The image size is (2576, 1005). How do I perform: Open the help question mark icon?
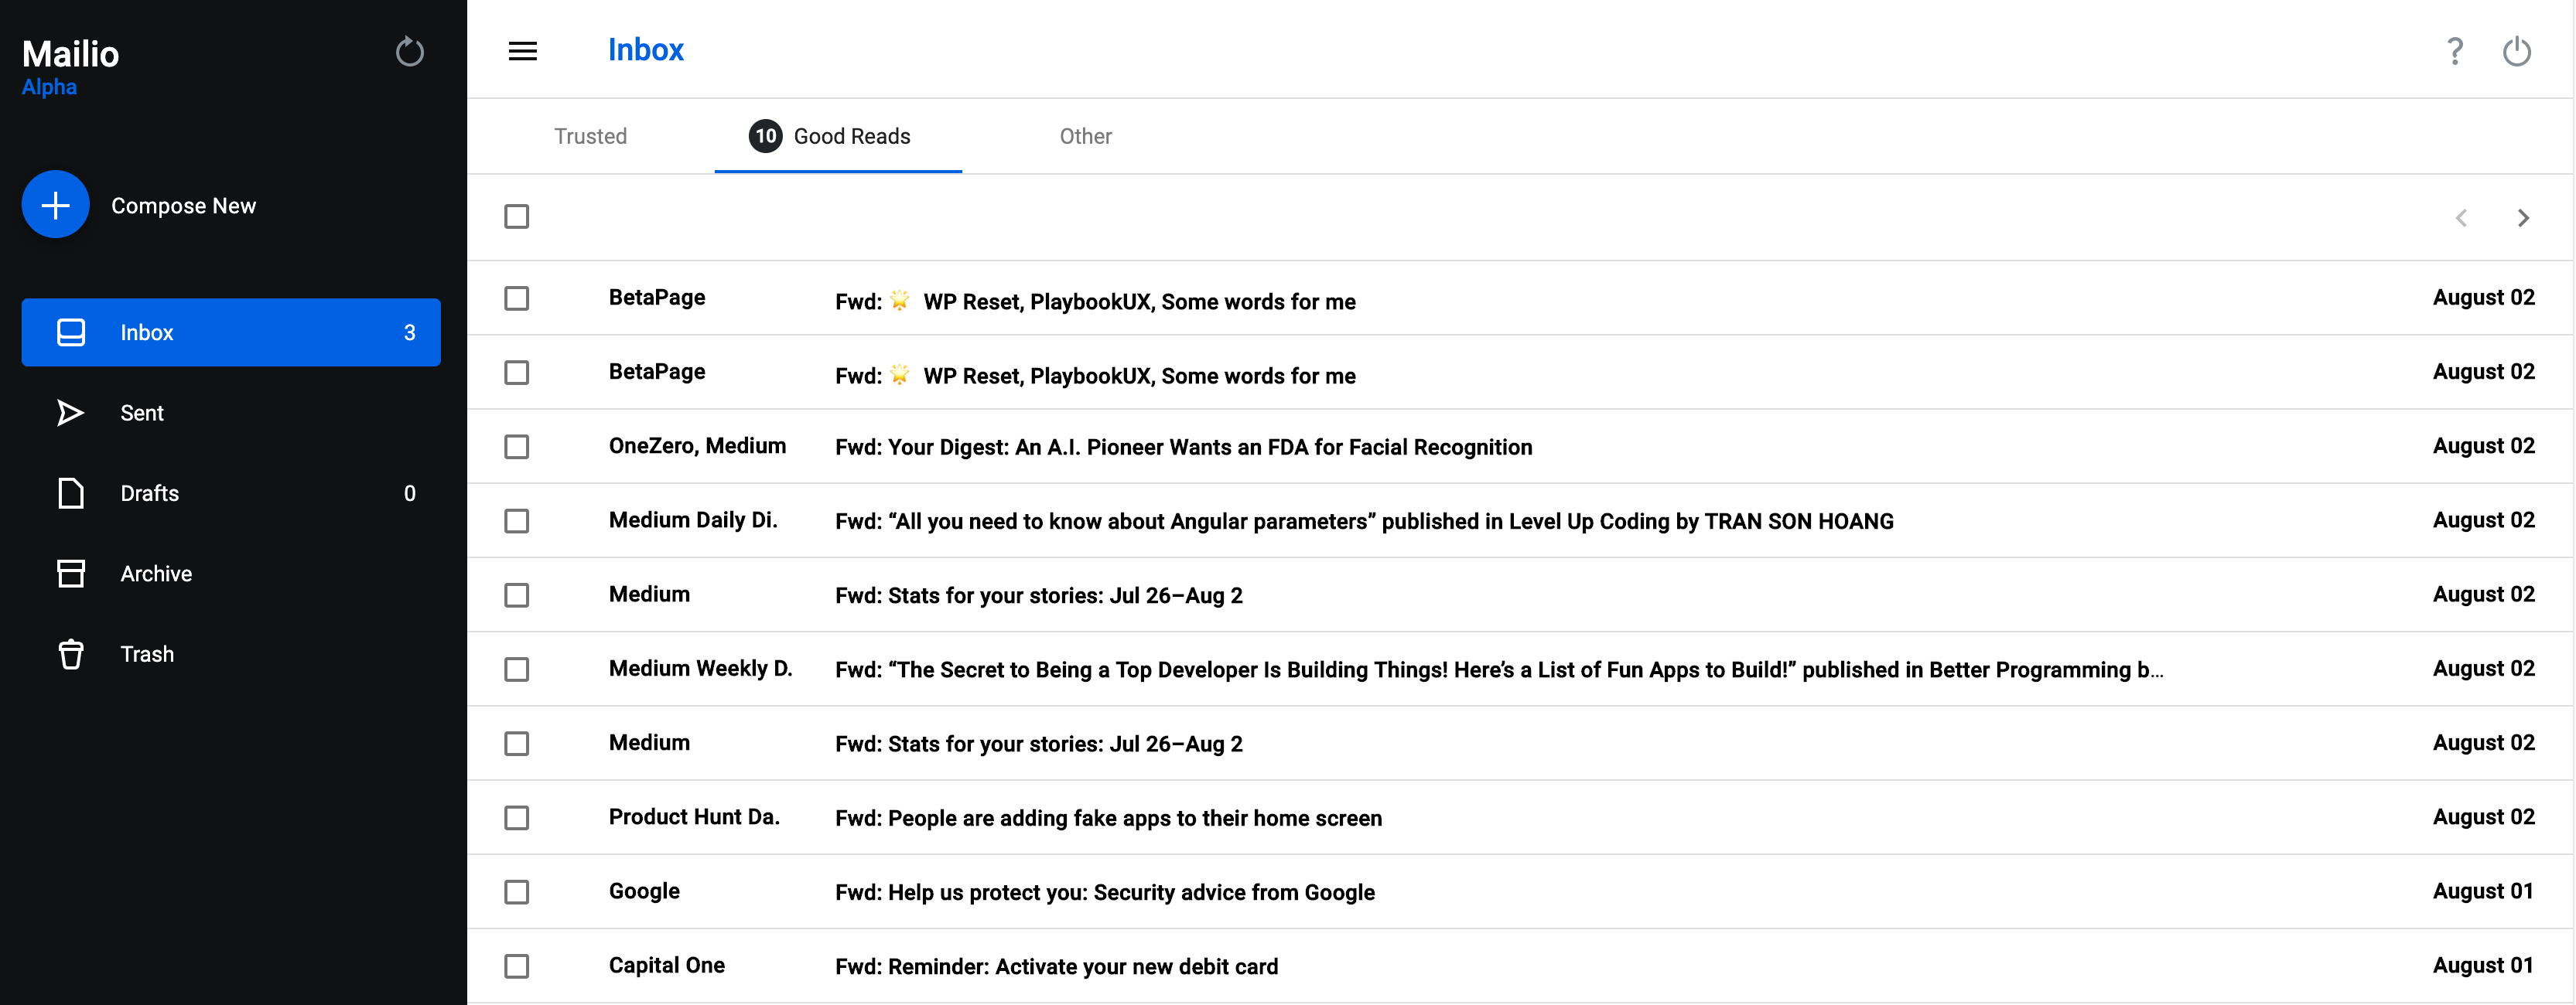2454,51
